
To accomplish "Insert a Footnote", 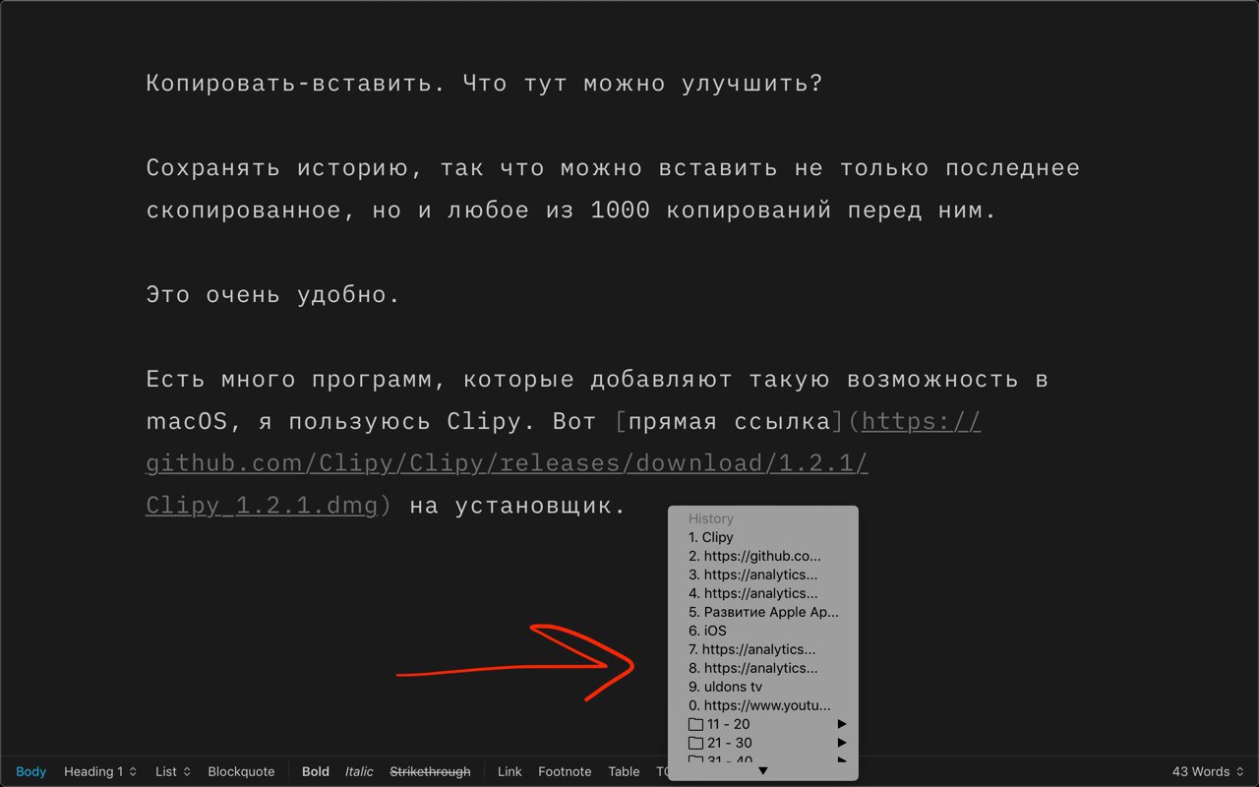I will (565, 771).
